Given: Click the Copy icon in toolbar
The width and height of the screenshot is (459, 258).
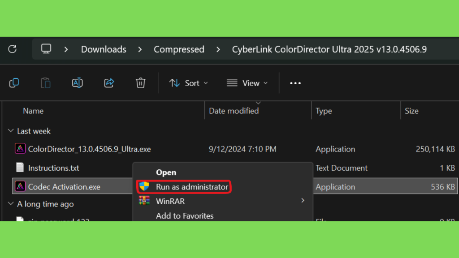Looking at the screenshot, I should 14,83.
